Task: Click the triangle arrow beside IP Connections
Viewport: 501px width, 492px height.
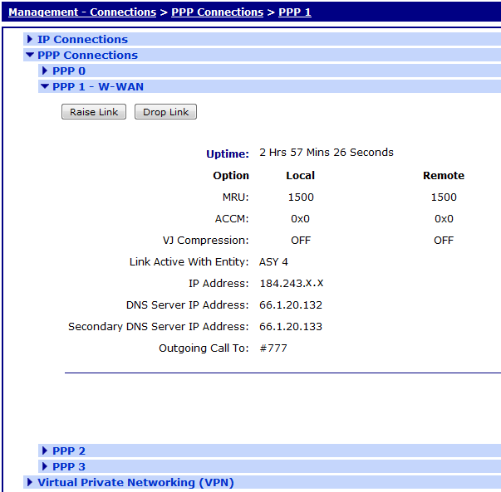Action: click(x=30, y=40)
